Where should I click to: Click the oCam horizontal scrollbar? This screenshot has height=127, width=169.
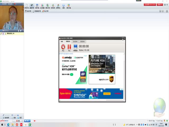pos(91,101)
